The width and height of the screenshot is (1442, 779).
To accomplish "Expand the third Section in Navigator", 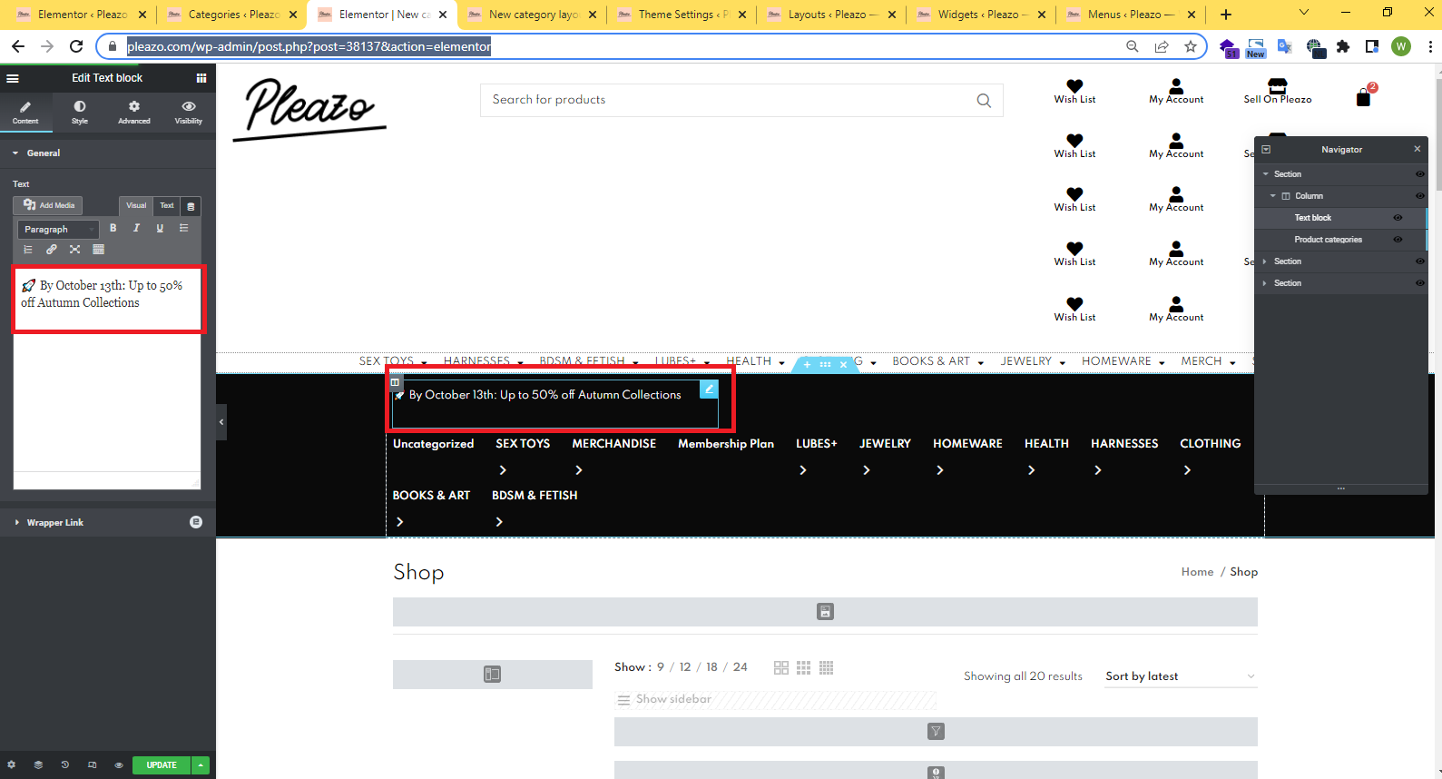I will [x=1265, y=283].
